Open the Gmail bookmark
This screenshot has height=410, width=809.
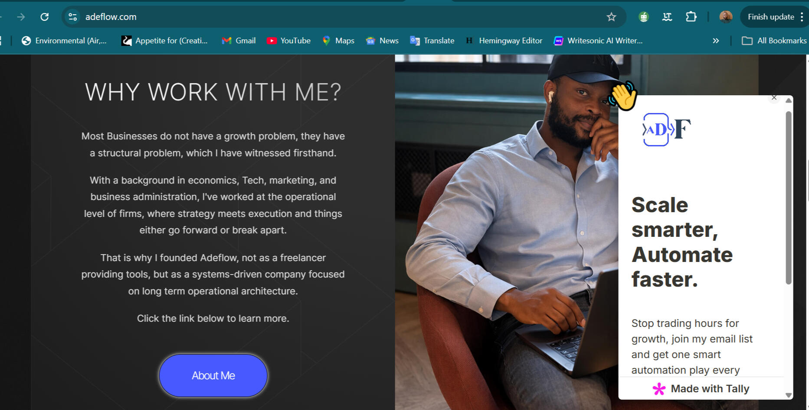239,41
